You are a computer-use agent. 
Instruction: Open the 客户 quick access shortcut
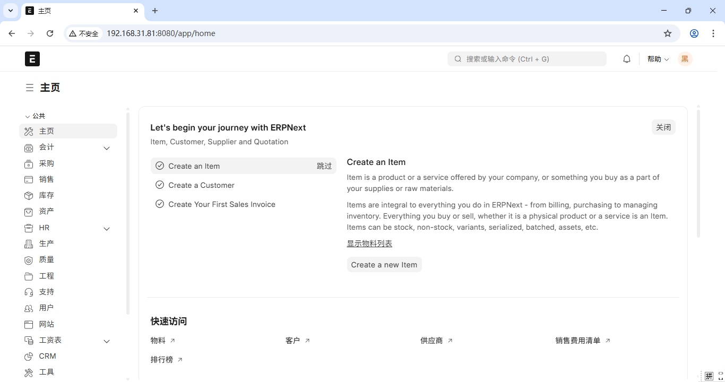click(x=298, y=341)
